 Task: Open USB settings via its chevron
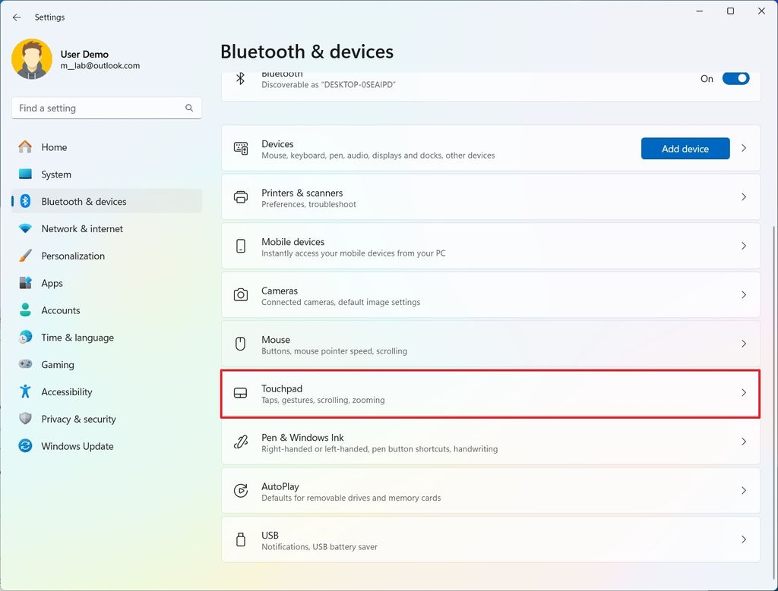point(744,539)
